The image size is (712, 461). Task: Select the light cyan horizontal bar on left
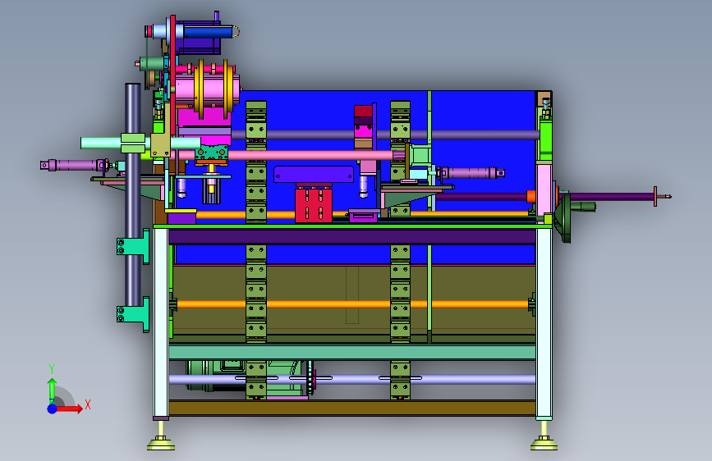click(140, 143)
